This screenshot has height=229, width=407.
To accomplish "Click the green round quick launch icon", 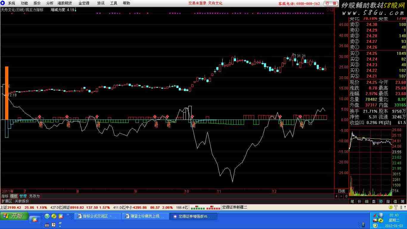I will [x=47, y=216].
